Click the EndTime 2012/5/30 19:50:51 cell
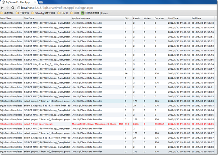 pyautogui.click(x=202, y=37)
